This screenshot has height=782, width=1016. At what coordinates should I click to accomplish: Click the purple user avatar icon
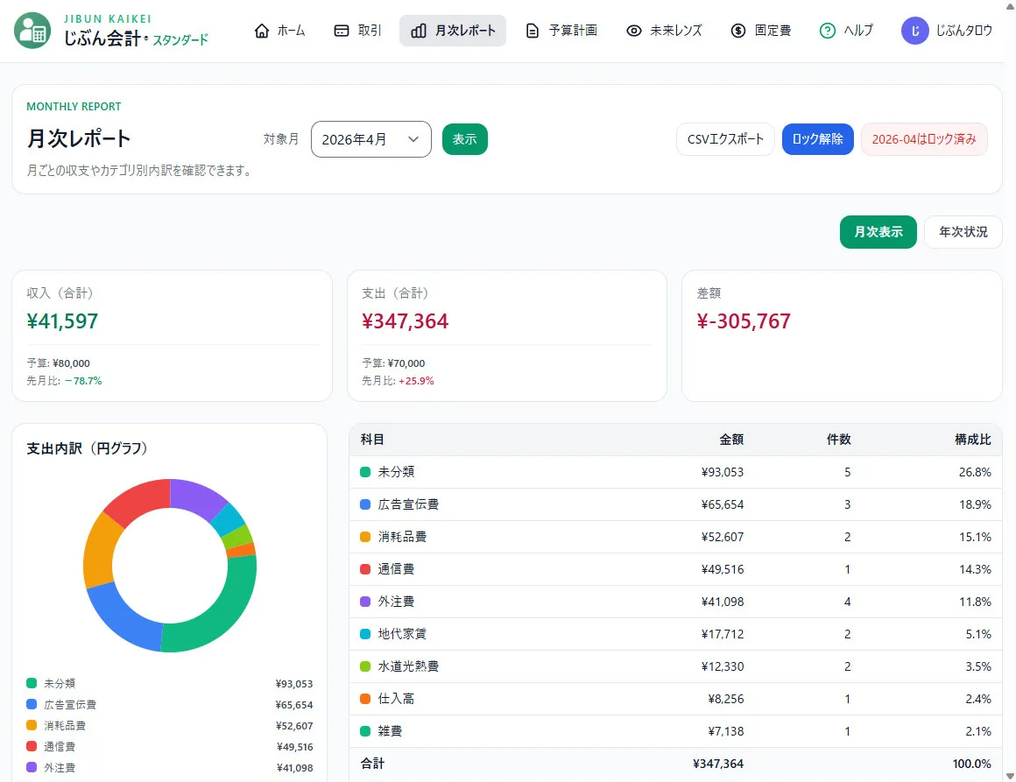click(915, 31)
